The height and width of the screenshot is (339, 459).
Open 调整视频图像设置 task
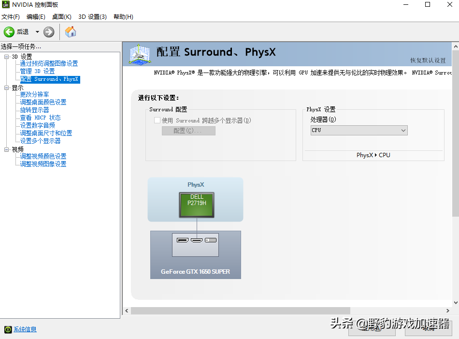pyautogui.click(x=43, y=164)
